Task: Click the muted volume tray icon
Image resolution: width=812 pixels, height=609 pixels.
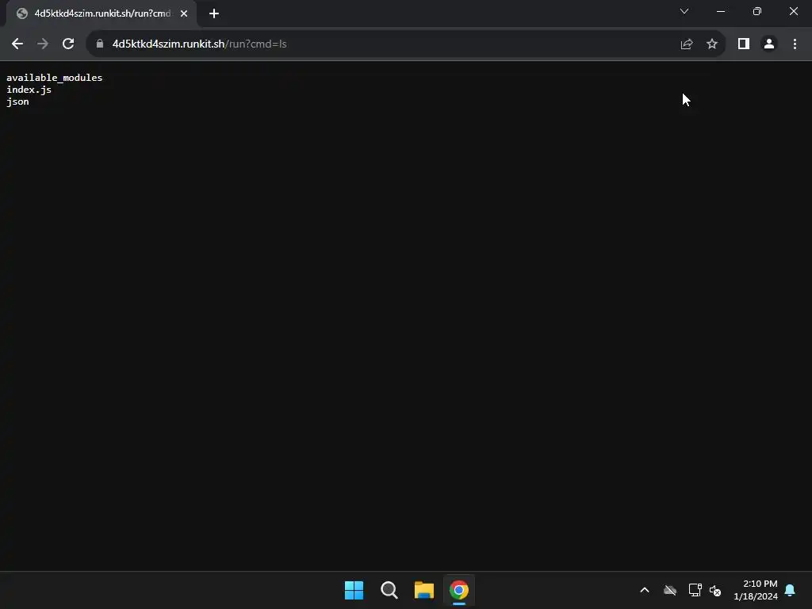Action: click(x=715, y=590)
